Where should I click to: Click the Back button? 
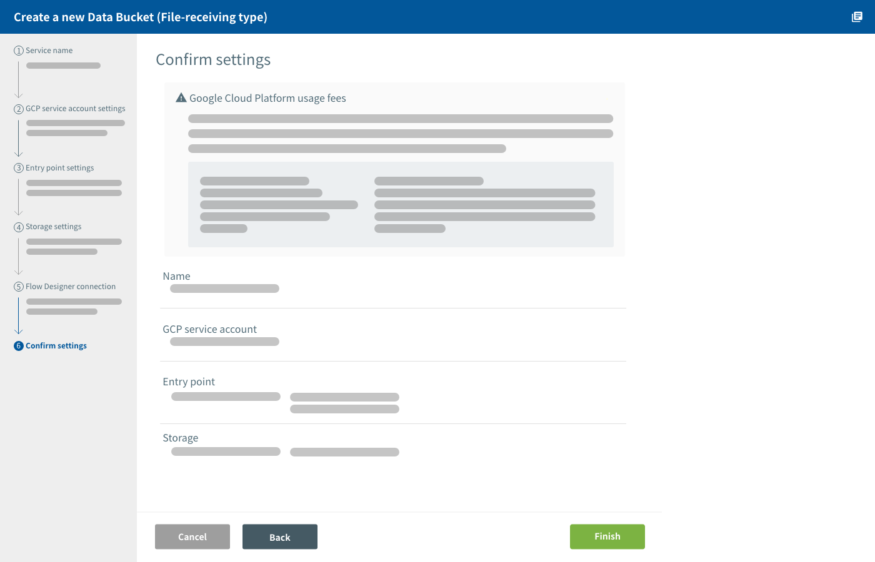pyautogui.click(x=280, y=537)
